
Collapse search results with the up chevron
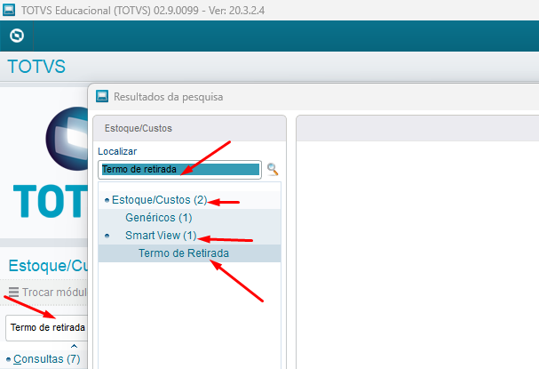74,346
